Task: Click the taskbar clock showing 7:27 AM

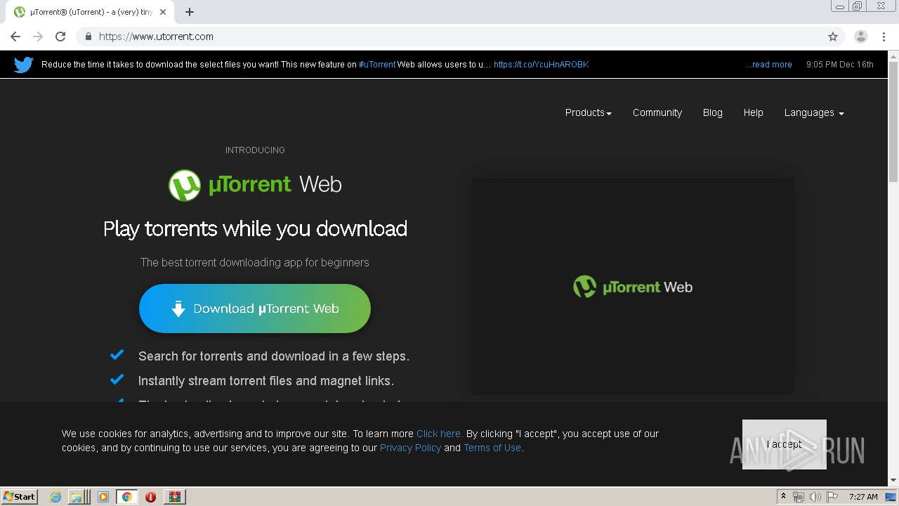Action: 863,497
